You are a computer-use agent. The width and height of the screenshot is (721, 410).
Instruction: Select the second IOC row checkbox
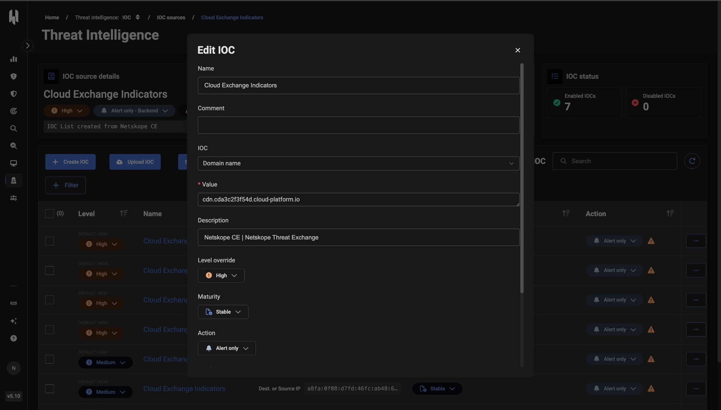click(x=50, y=270)
